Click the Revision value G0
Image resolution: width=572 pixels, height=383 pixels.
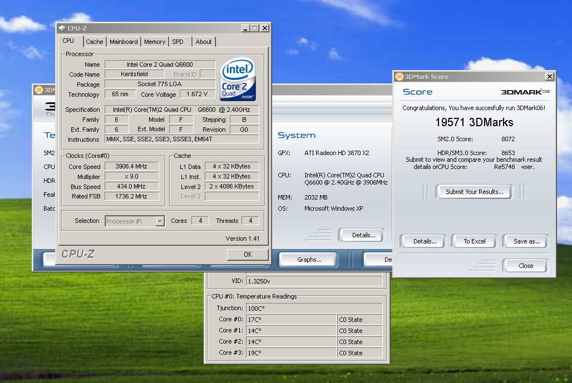tap(244, 130)
